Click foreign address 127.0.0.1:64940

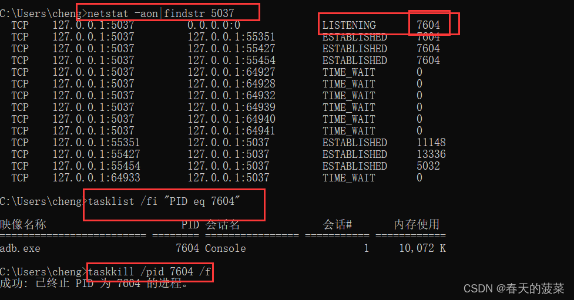pyautogui.click(x=231, y=119)
